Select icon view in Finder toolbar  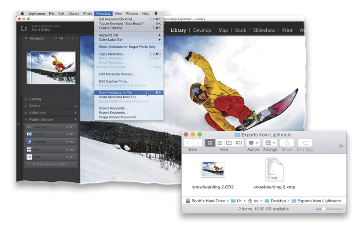[x=210, y=143]
